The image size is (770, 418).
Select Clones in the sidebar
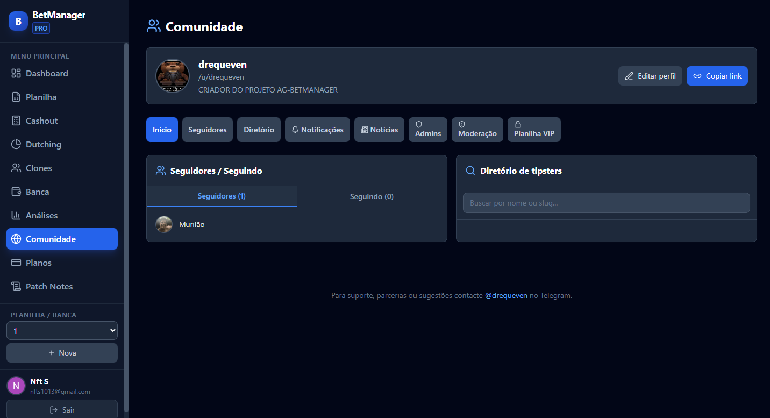(x=38, y=168)
